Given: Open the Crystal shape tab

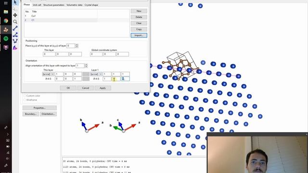Looking at the screenshot, I should pos(91,5).
